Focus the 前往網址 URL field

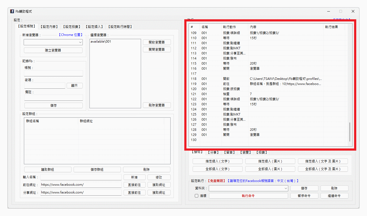81,185
